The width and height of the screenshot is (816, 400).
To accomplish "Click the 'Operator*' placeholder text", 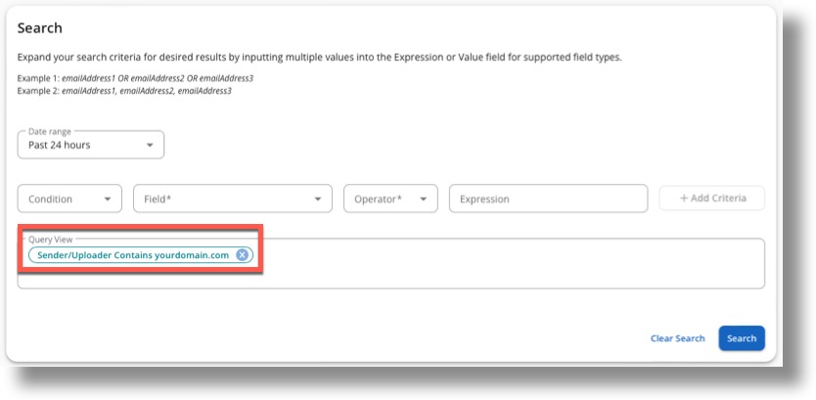I will 379,199.
